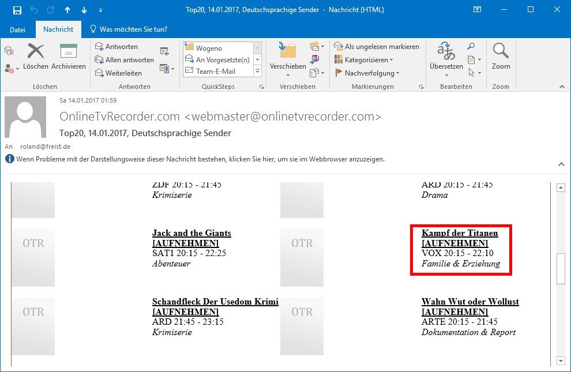Select the Team-E-Mail quick step
571x372 pixels.
point(219,71)
